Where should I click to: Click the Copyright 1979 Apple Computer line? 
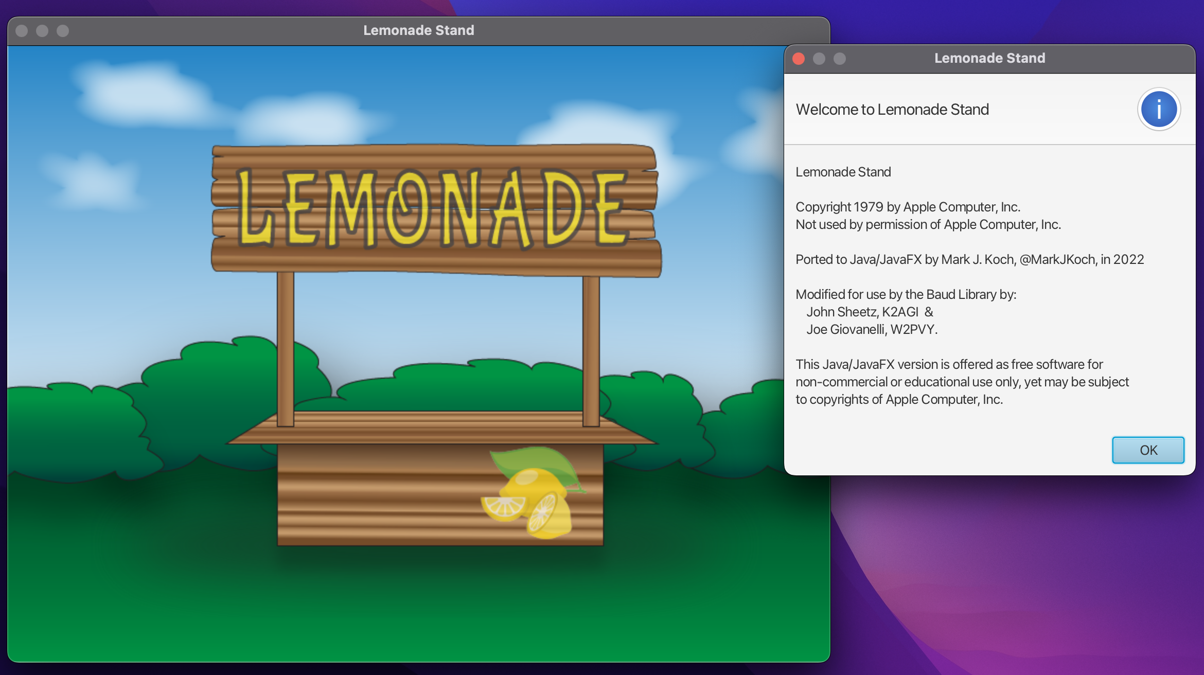pyautogui.click(x=908, y=207)
